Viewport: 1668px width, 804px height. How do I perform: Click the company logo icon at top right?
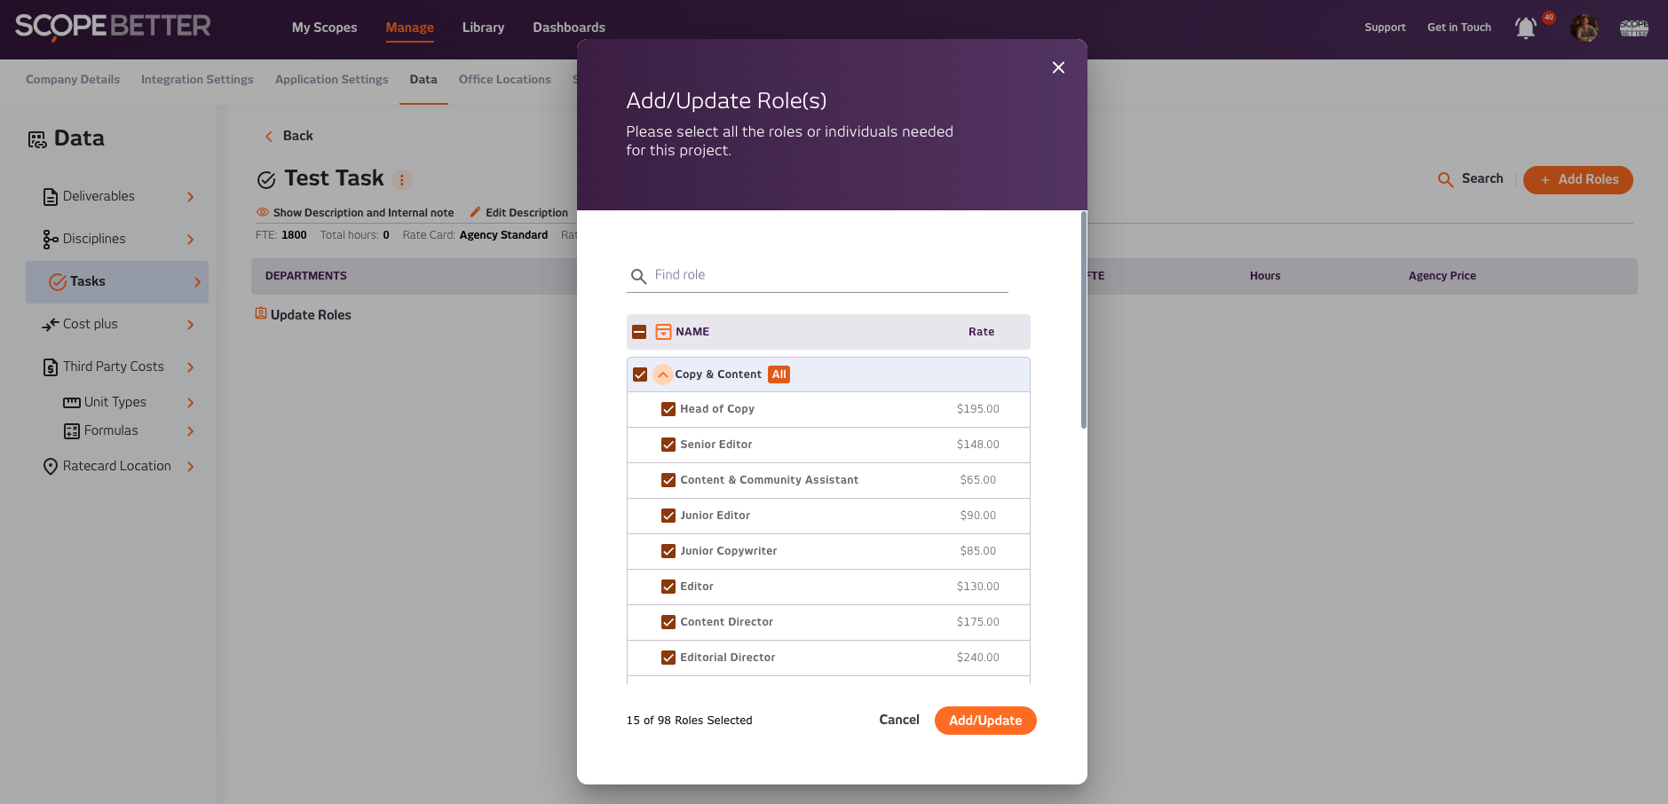click(1633, 28)
